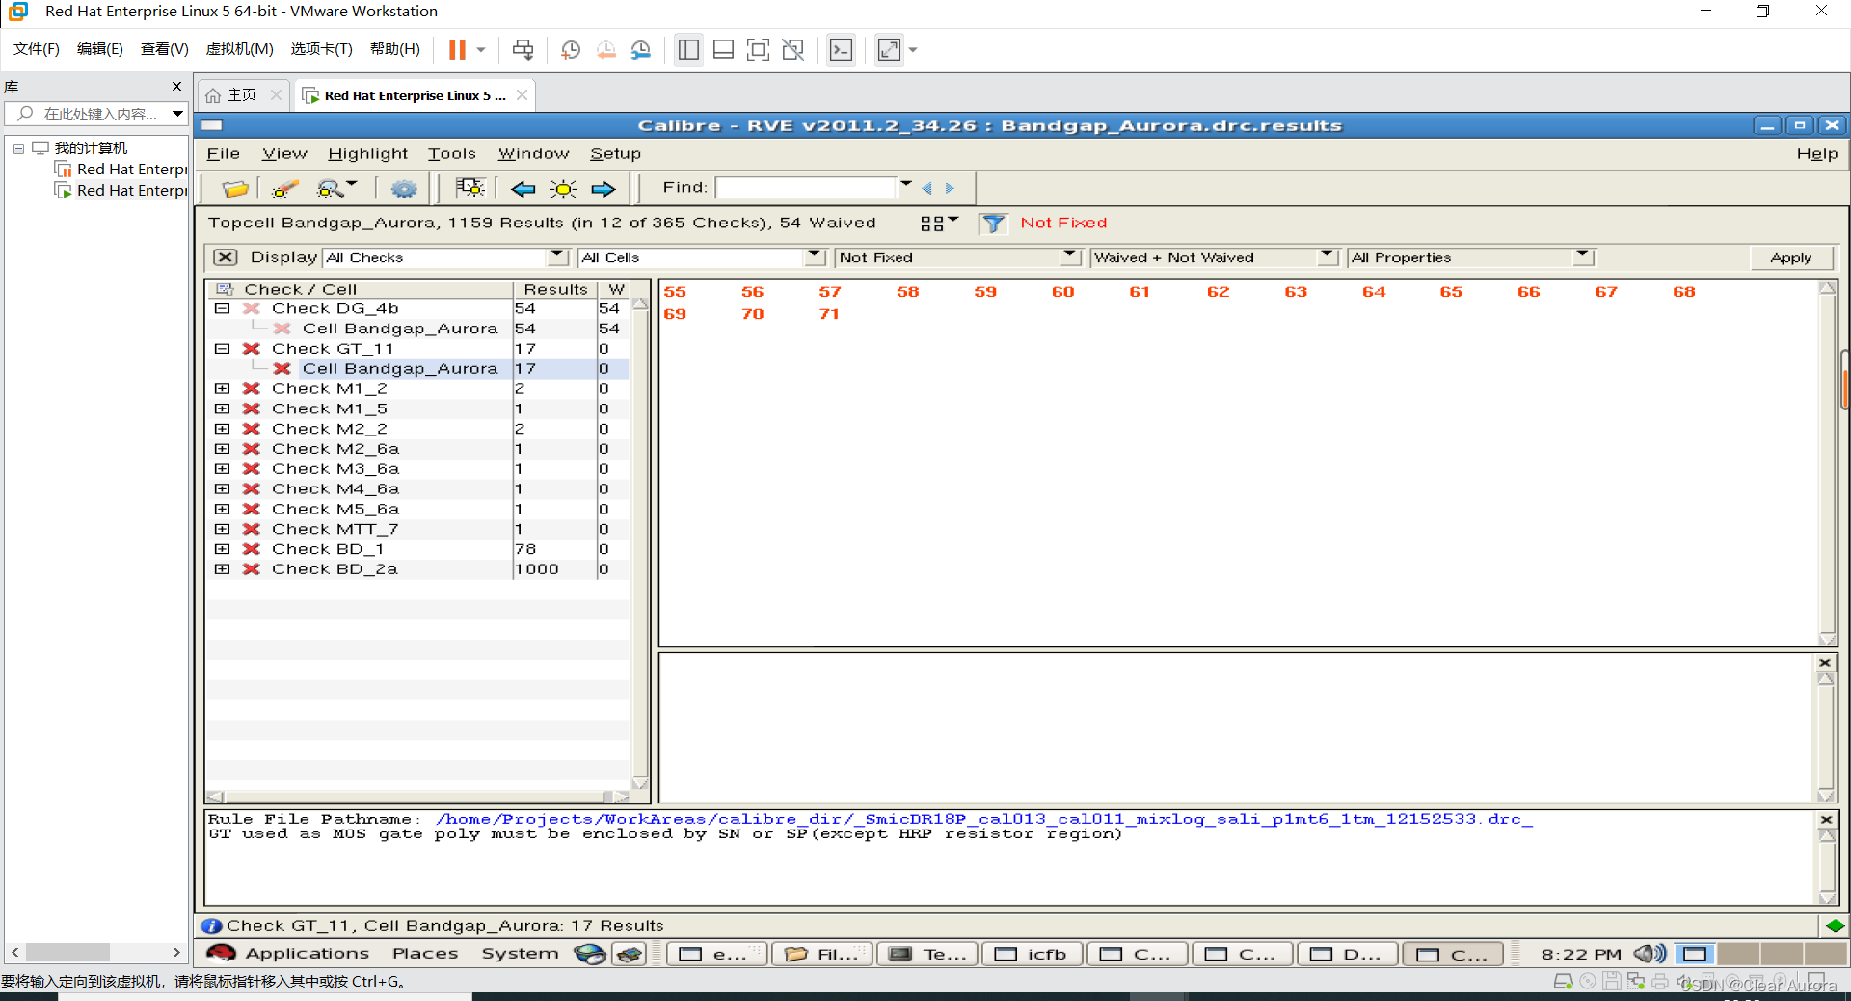Toggle VMware library sidebar view icon
This screenshot has height=1001, width=1851.
688,49
